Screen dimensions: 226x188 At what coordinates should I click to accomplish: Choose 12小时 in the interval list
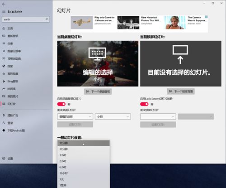(x=84, y=173)
